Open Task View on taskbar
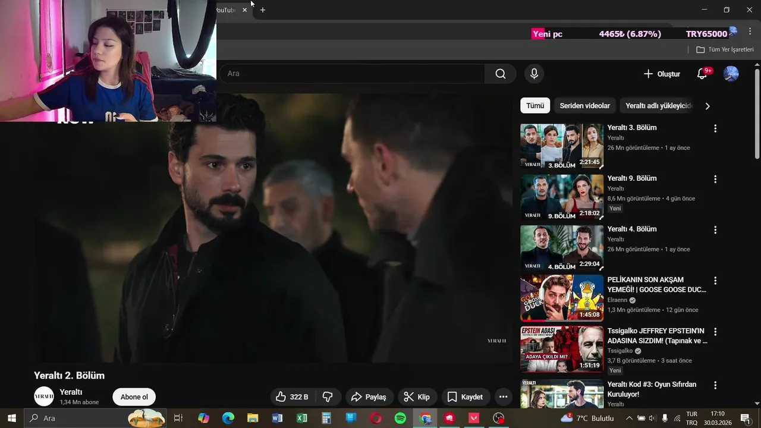This screenshot has height=428, width=761. tap(178, 418)
